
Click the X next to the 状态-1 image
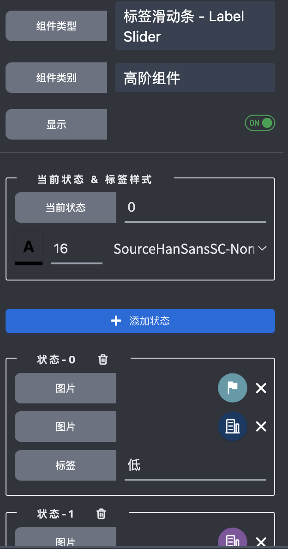click(x=261, y=541)
